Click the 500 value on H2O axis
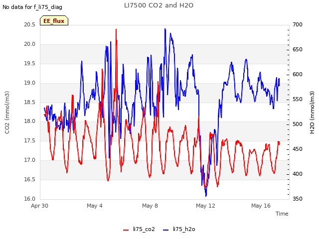The image size is (319, 239). pos(298,124)
